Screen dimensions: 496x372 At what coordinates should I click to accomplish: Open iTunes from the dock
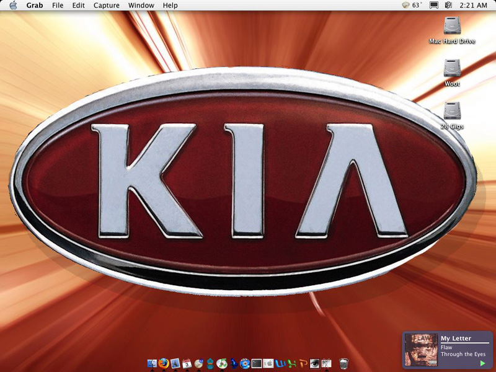click(222, 363)
